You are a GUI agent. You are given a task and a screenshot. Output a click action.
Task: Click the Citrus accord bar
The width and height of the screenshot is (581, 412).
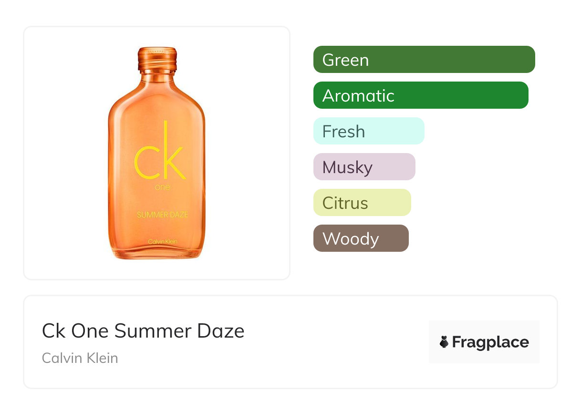tap(362, 203)
